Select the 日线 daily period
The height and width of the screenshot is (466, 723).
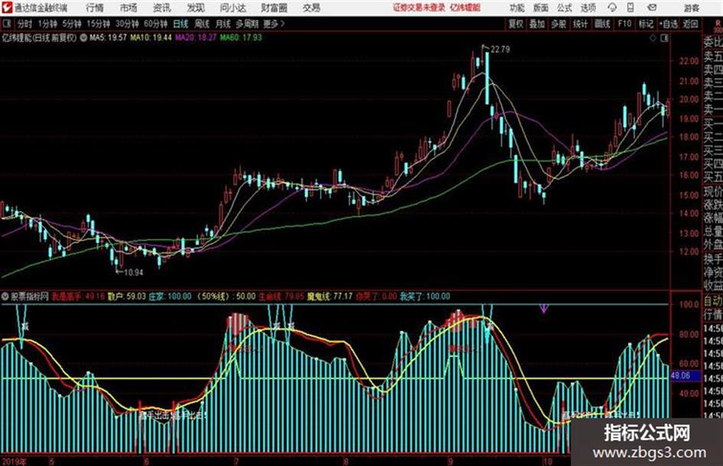(x=181, y=24)
